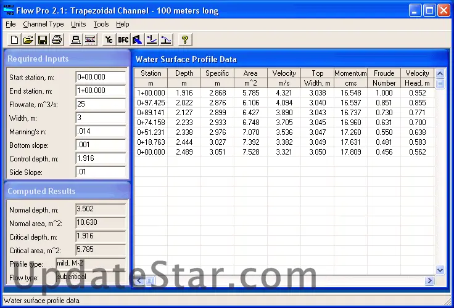Save using the floppy disk icon

pyautogui.click(x=43, y=40)
